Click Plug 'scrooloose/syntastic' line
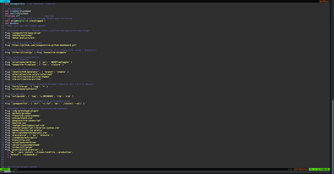 pyautogui.click(x=21, y=89)
